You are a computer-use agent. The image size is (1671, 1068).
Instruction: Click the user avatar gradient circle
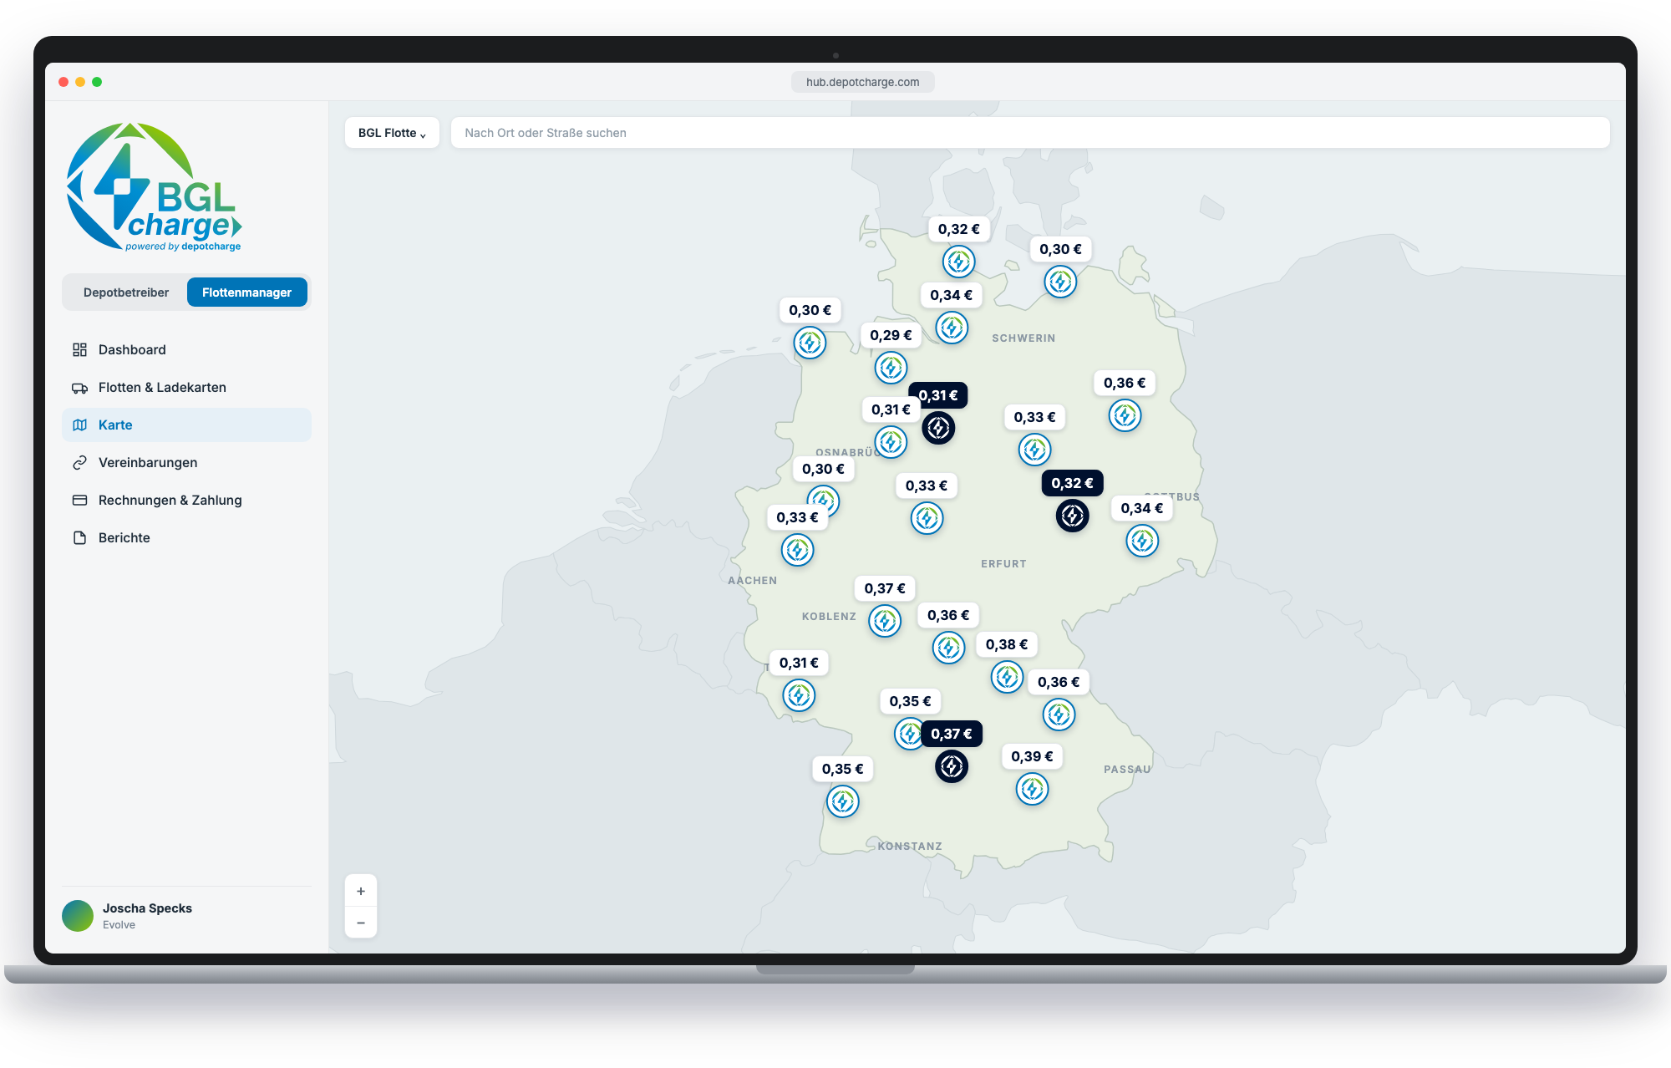[78, 916]
